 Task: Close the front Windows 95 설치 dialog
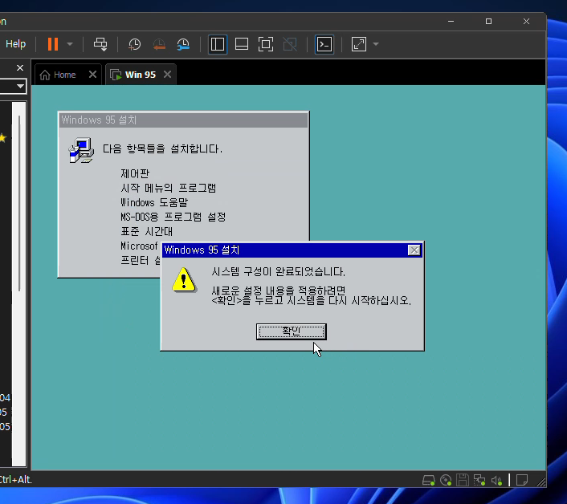tap(414, 250)
